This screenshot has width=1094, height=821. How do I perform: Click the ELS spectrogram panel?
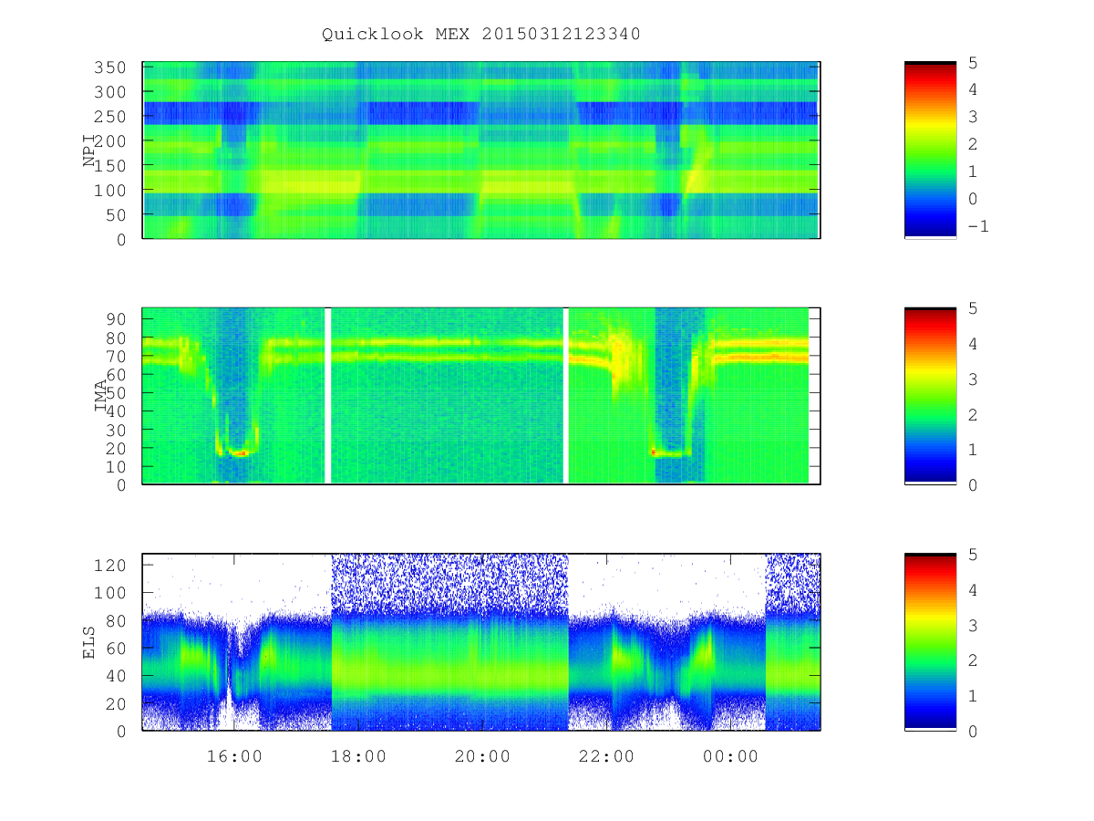pyautogui.click(x=481, y=641)
